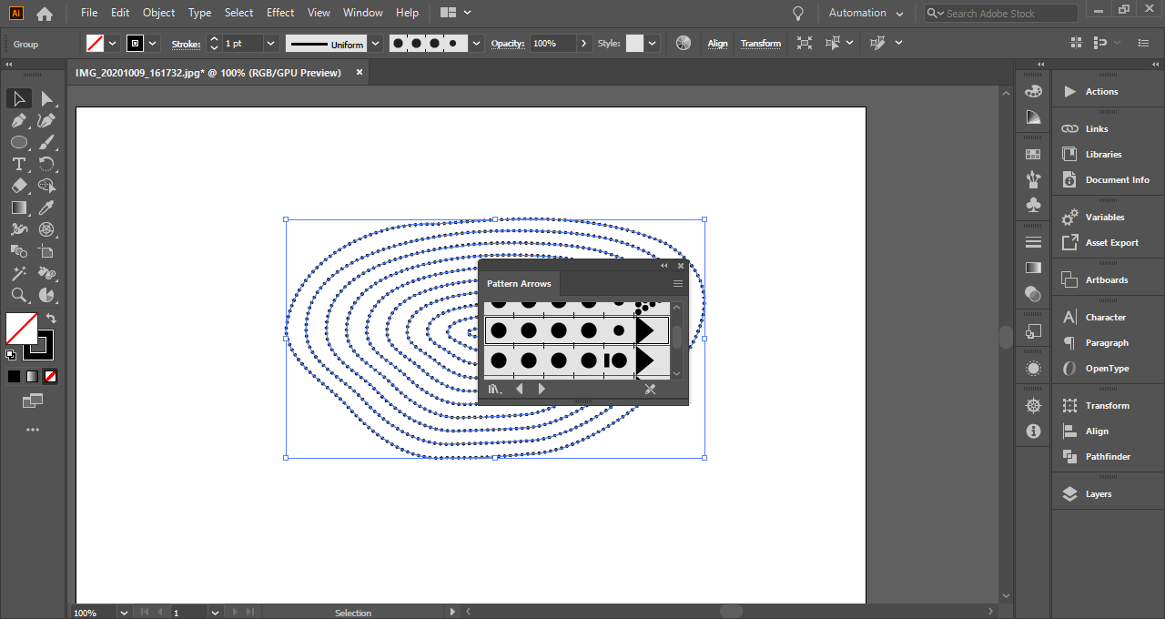Switch to the Pattern Arrows tab
This screenshot has width=1165, height=619.
coord(519,284)
